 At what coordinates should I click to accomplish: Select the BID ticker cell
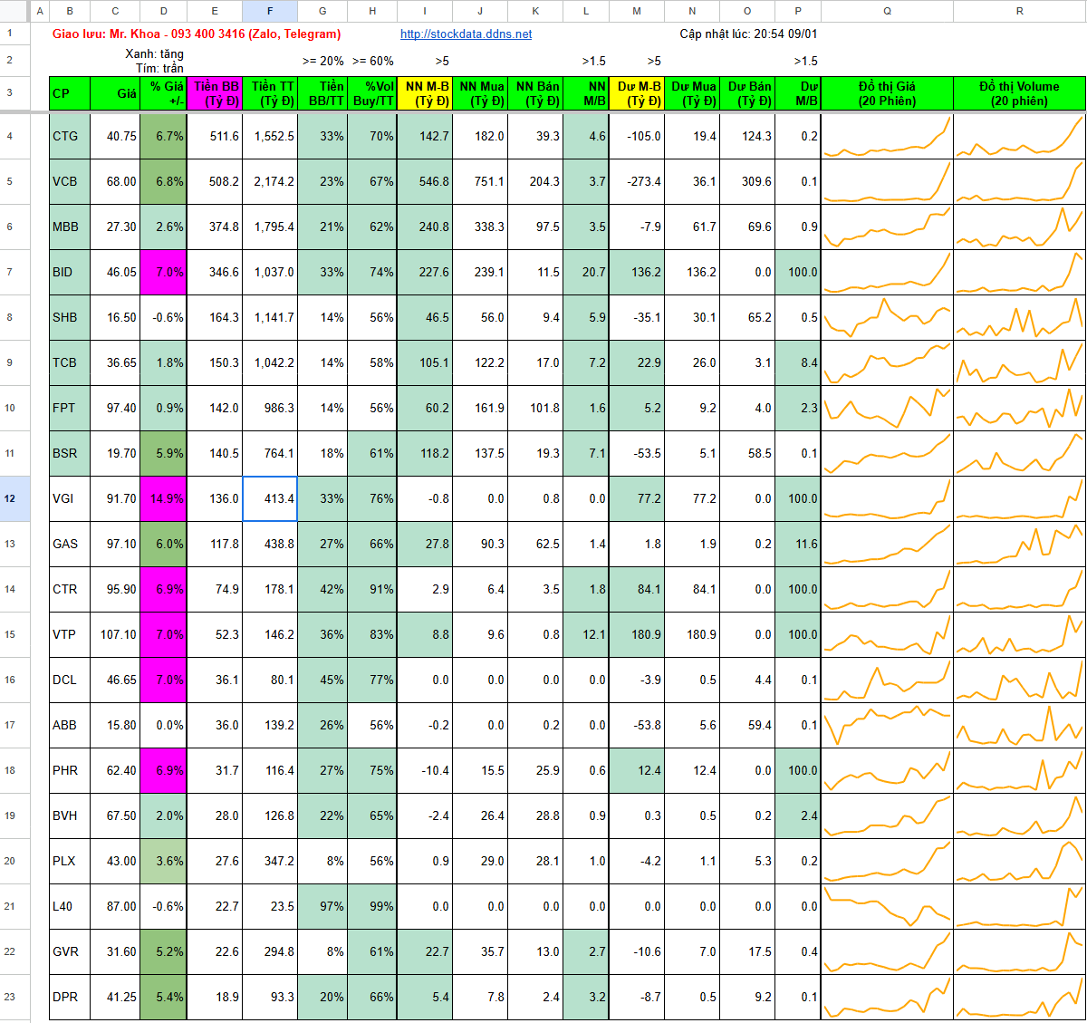[70, 272]
